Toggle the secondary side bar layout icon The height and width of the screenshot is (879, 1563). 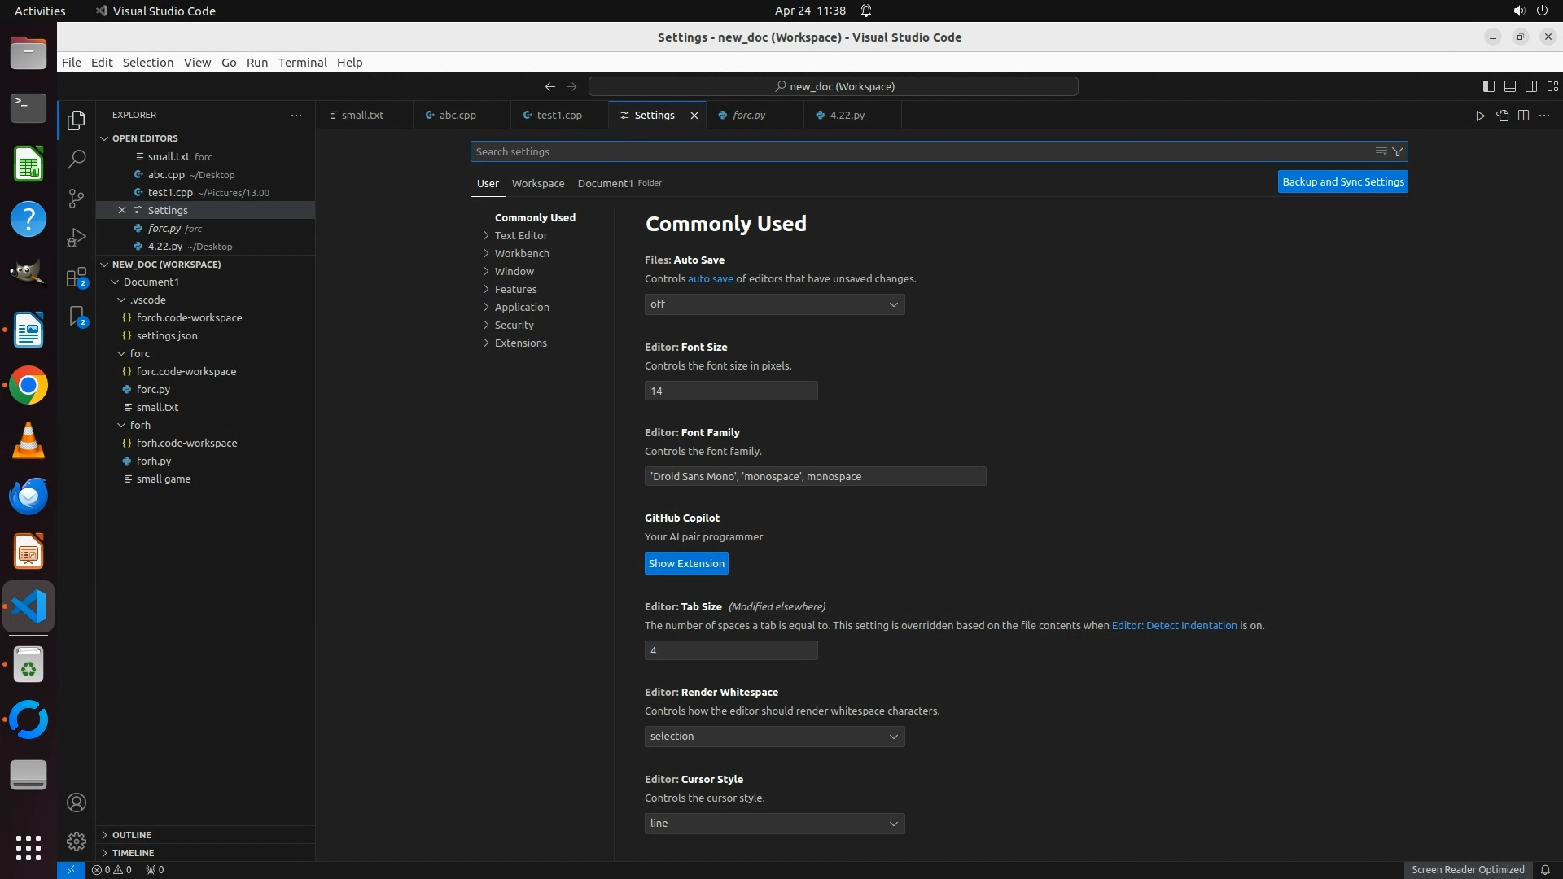pyautogui.click(x=1530, y=86)
